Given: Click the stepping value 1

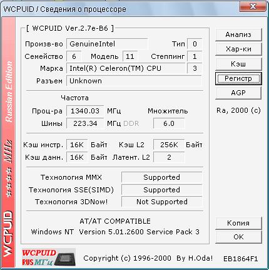Looking at the screenshot, I should click(x=195, y=56).
